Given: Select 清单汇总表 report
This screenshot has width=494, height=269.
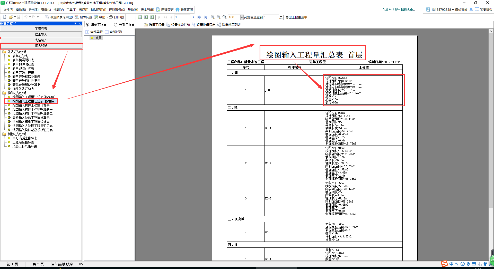Looking at the screenshot, I should pos(20,56).
